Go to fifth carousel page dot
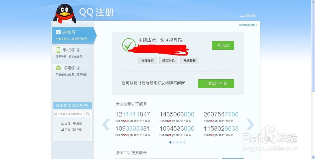 pos(184,142)
